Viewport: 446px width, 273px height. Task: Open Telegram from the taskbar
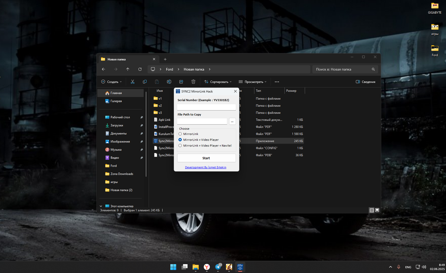point(218,267)
